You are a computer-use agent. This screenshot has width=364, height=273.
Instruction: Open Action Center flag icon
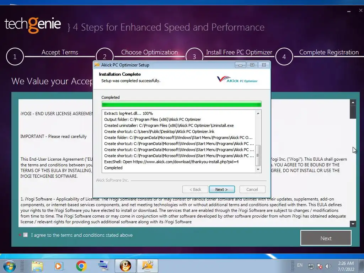[320, 266]
